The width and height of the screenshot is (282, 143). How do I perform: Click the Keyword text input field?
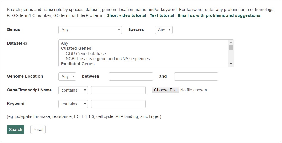[118, 104]
